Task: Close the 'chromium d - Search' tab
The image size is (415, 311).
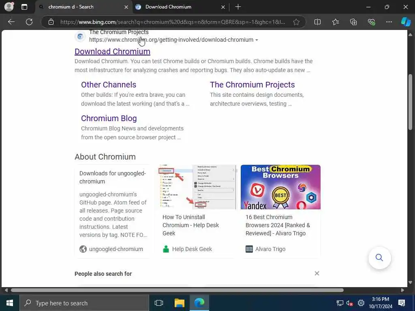Action: click(x=126, y=7)
